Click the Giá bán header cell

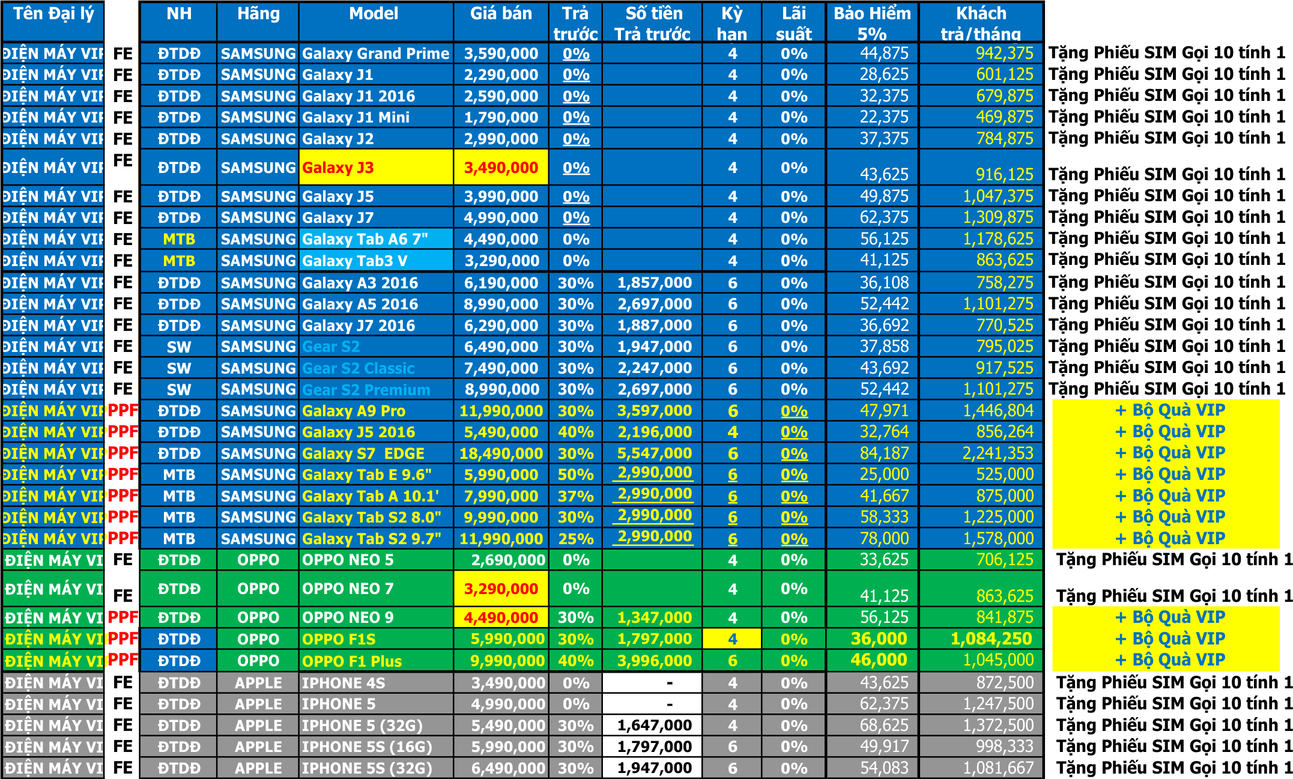coord(501,22)
